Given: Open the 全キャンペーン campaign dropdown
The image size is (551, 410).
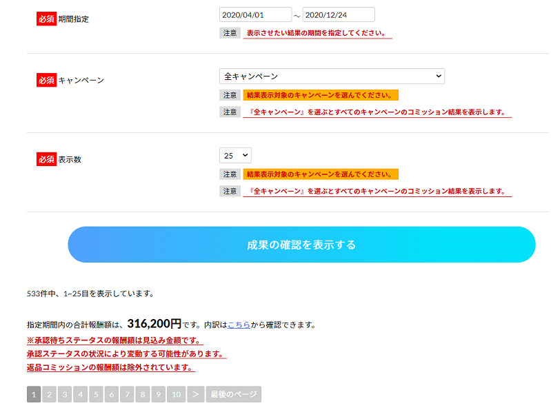Looking at the screenshot, I should 332,76.
